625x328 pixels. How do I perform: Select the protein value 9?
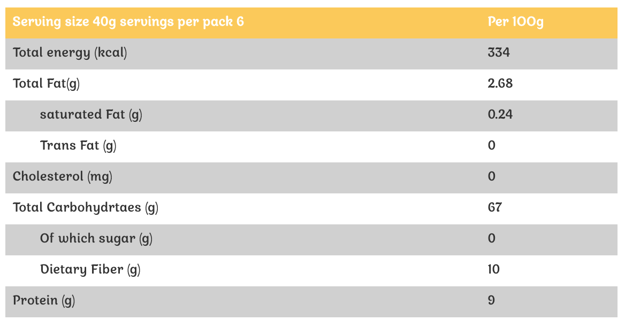[x=491, y=301]
